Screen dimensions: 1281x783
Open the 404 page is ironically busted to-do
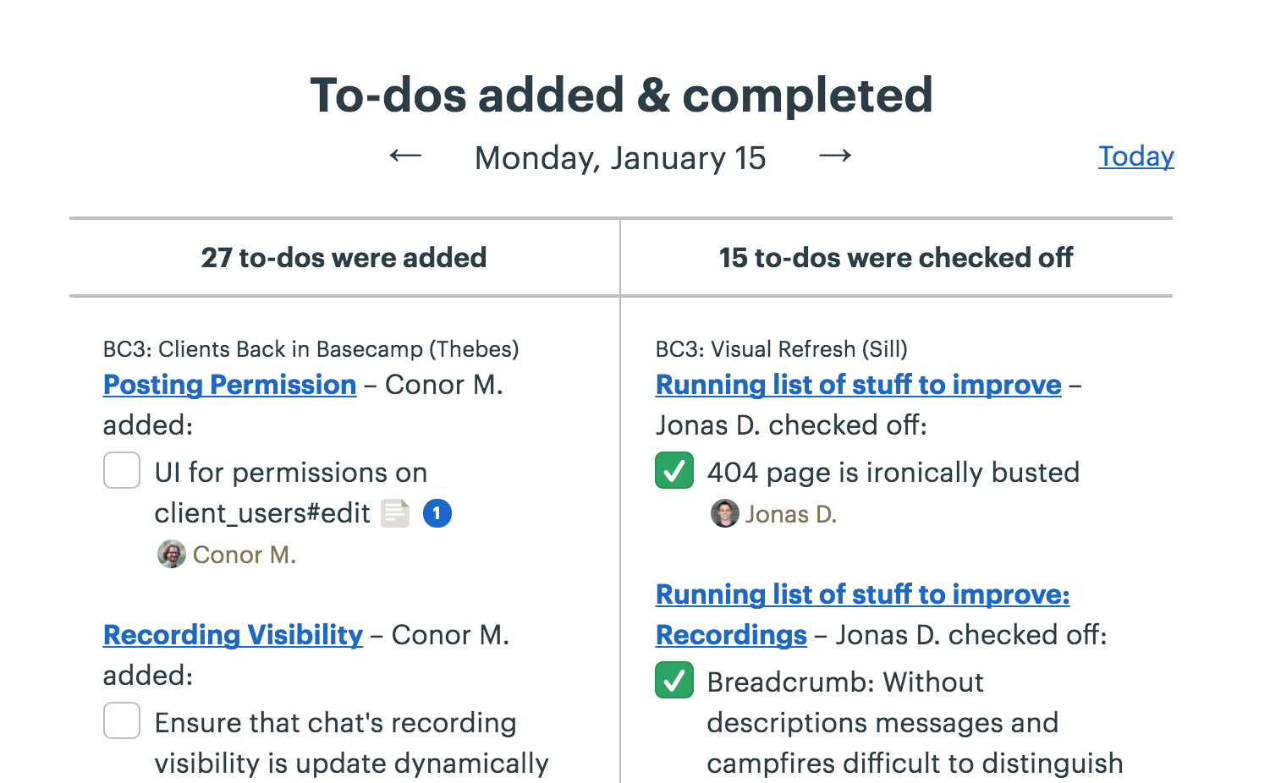[893, 472]
